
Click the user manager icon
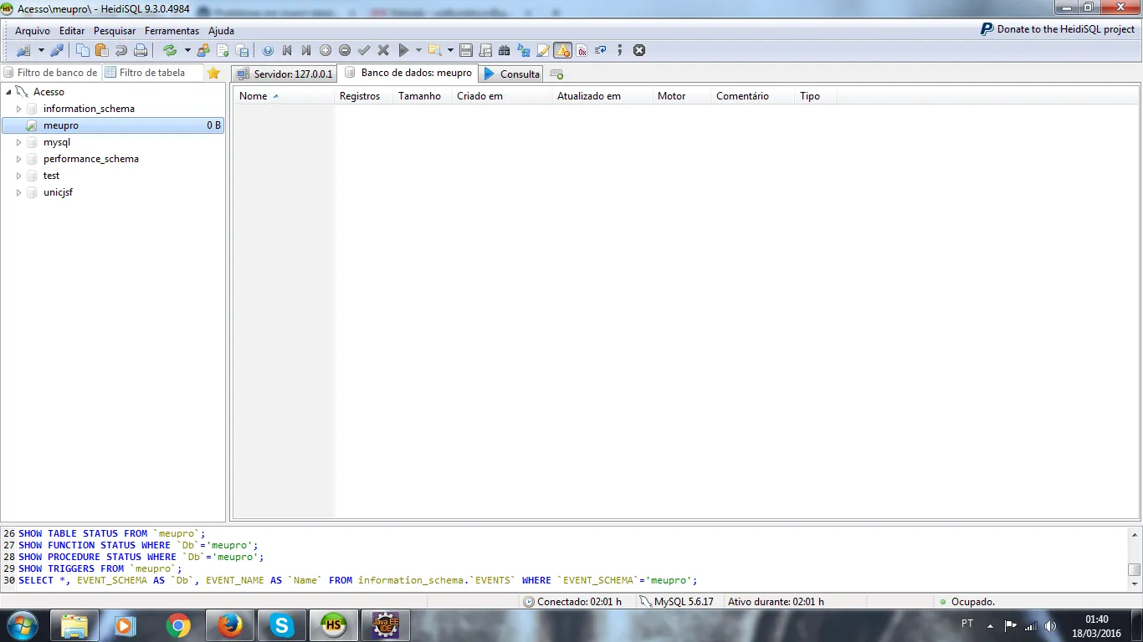[x=203, y=50]
